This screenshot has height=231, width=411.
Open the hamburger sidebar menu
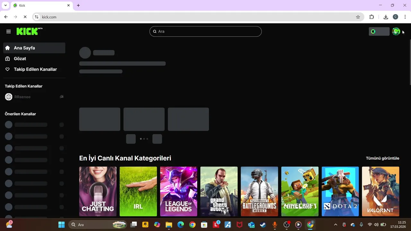pyautogui.click(x=9, y=31)
